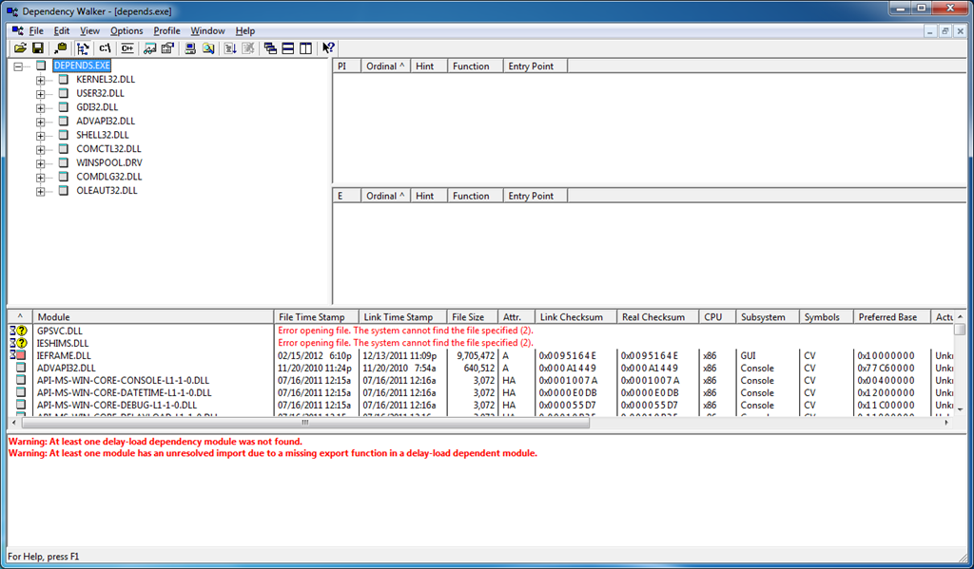The width and height of the screenshot is (974, 569).
Task: Click the Open file toolbar icon
Action: [x=21, y=48]
